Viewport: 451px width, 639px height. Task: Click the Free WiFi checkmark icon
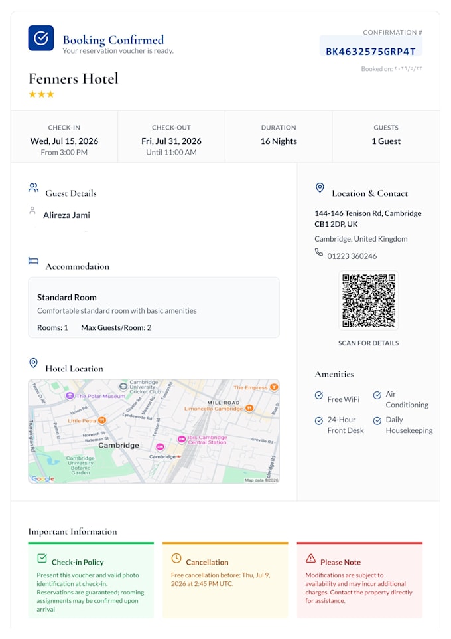pos(319,395)
